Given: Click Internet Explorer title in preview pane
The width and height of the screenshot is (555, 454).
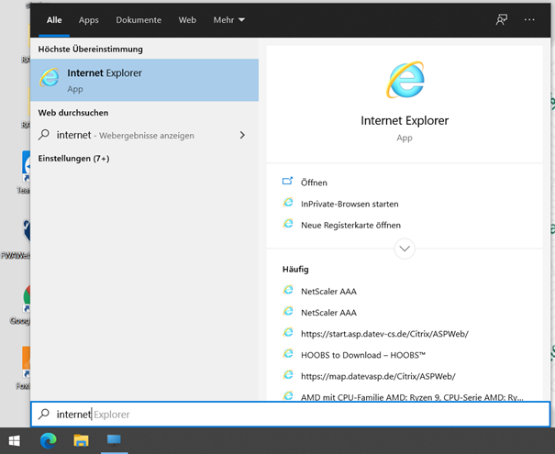Looking at the screenshot, I should click(x=405, y=120).
